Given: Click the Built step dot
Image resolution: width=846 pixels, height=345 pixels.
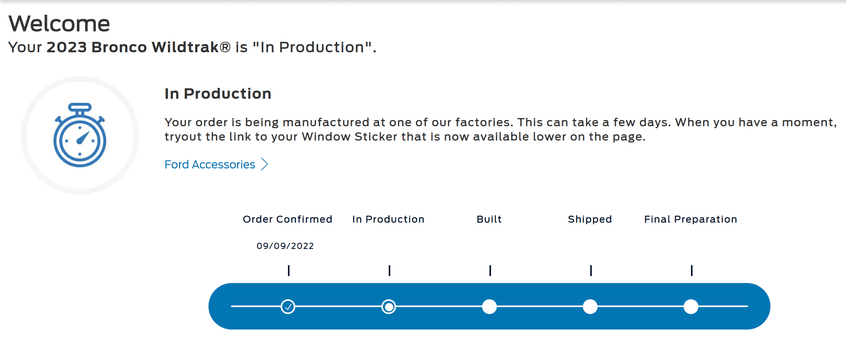Looking at the screenshot, I should [x=489, y=307].
